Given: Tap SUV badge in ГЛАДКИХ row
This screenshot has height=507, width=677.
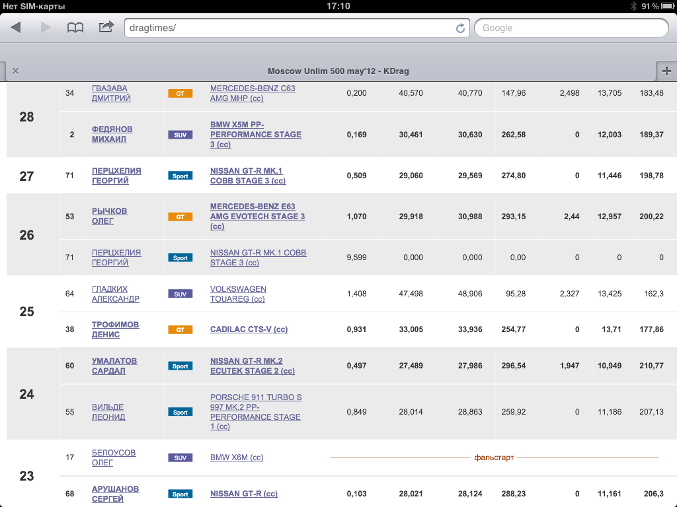Looking at the screenshot, I should click(180, 294).
